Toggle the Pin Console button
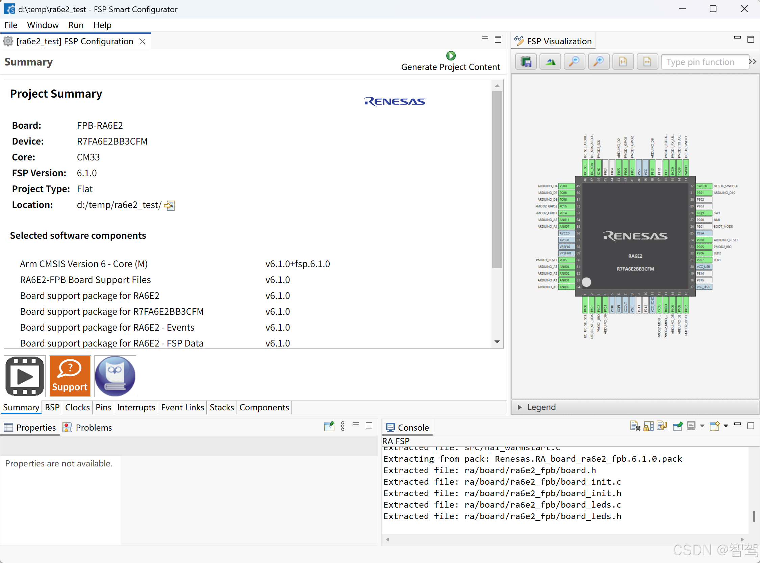 point(678,426)
